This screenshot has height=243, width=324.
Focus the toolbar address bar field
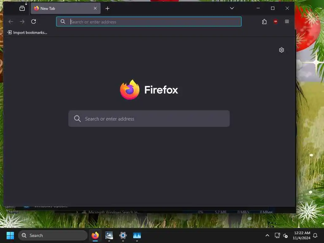point(149,22)
